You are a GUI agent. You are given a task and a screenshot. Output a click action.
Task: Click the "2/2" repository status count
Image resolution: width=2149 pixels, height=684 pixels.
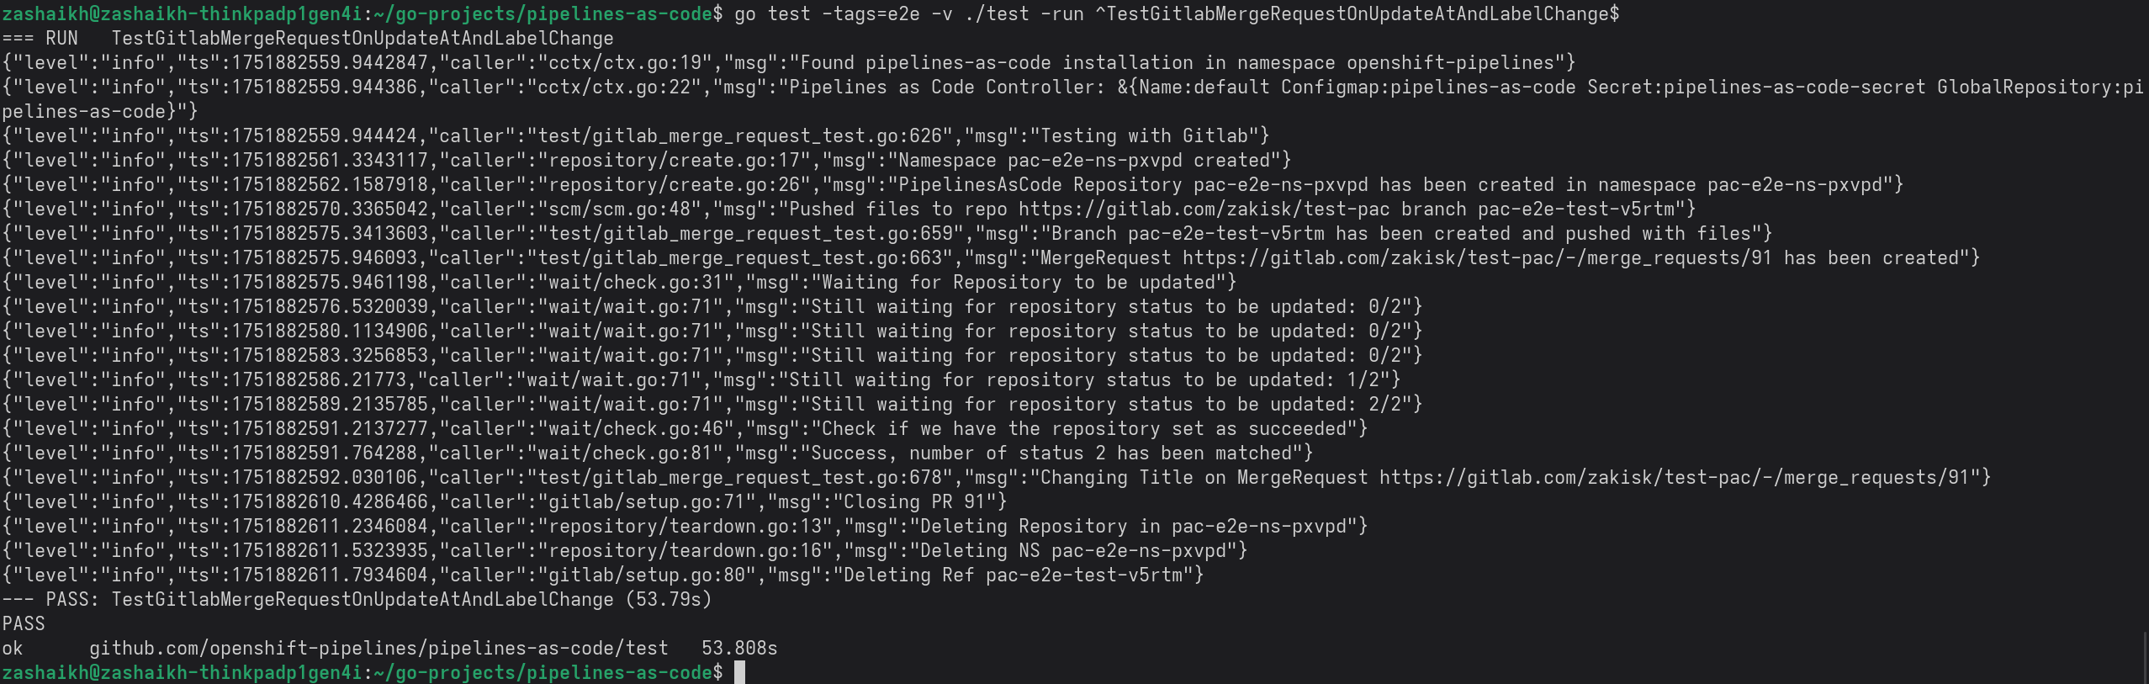click(1385, 404)
